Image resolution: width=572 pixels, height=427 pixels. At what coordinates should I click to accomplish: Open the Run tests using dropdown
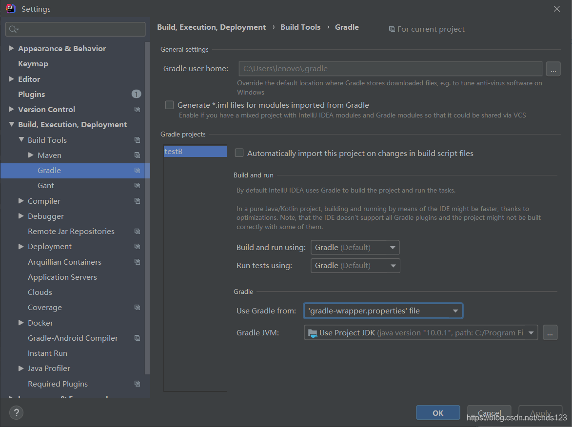coord(355,266)
